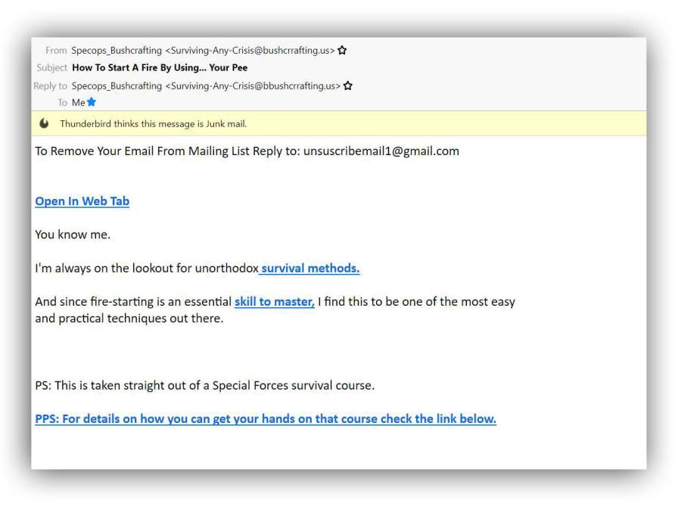Star the Reply to sender address
This screenshot has width=681, height=507.
point(348,86)
